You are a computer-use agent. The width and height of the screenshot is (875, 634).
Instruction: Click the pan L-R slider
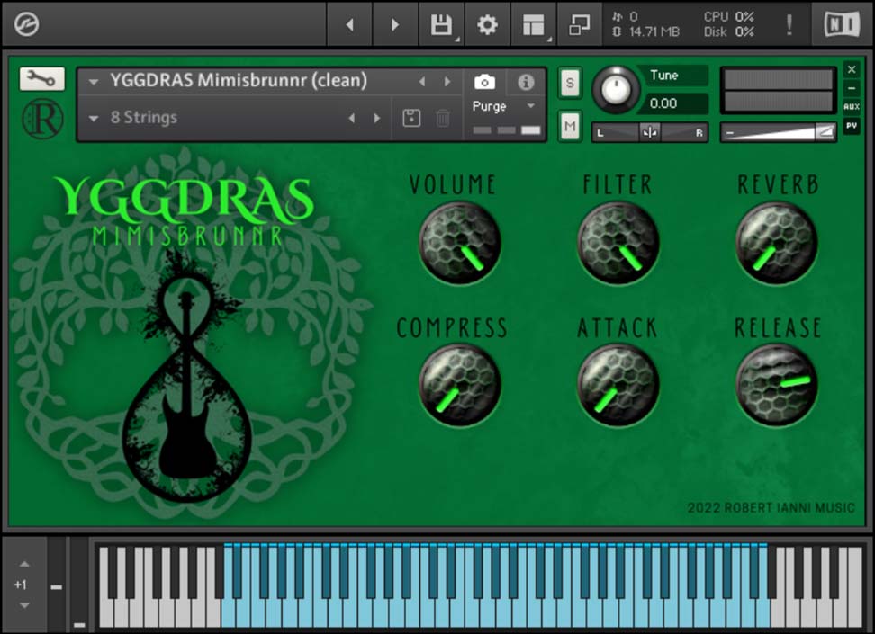pyautogui.click(x=650, y=133)
